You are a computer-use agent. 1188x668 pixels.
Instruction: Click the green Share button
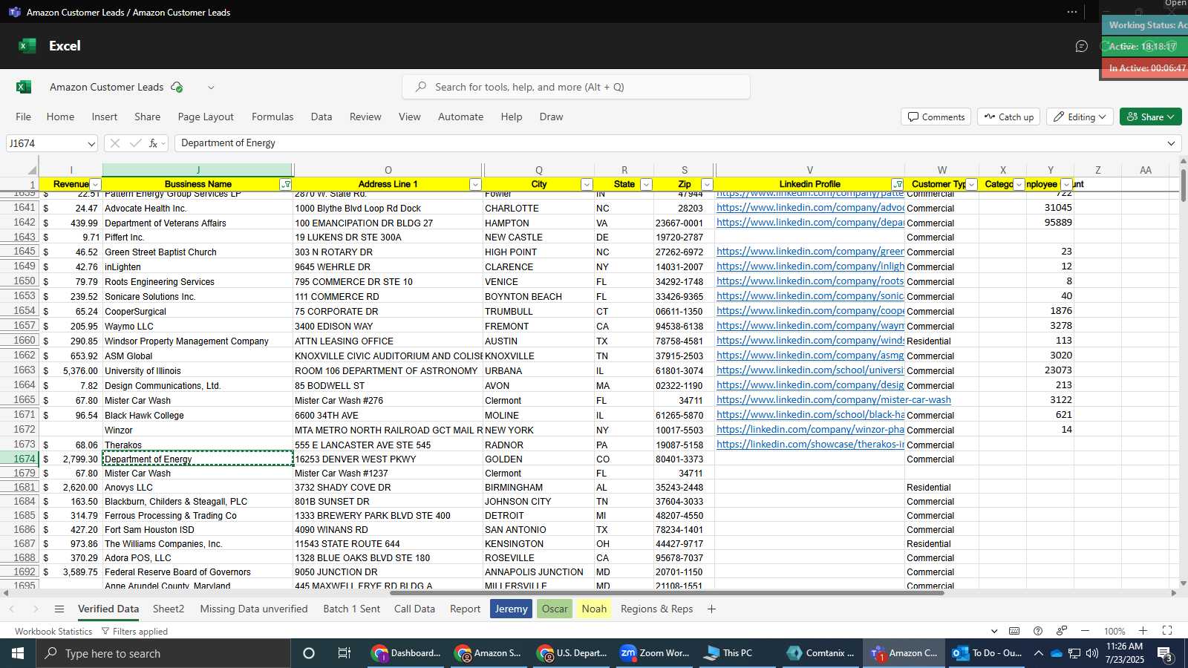[1150, 117]
